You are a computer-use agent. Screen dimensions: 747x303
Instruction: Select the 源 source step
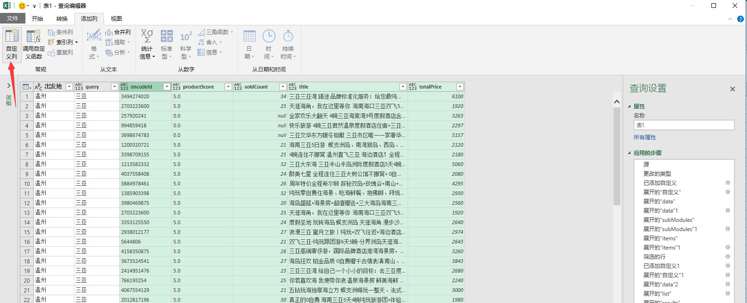click(x=684, y=165)
